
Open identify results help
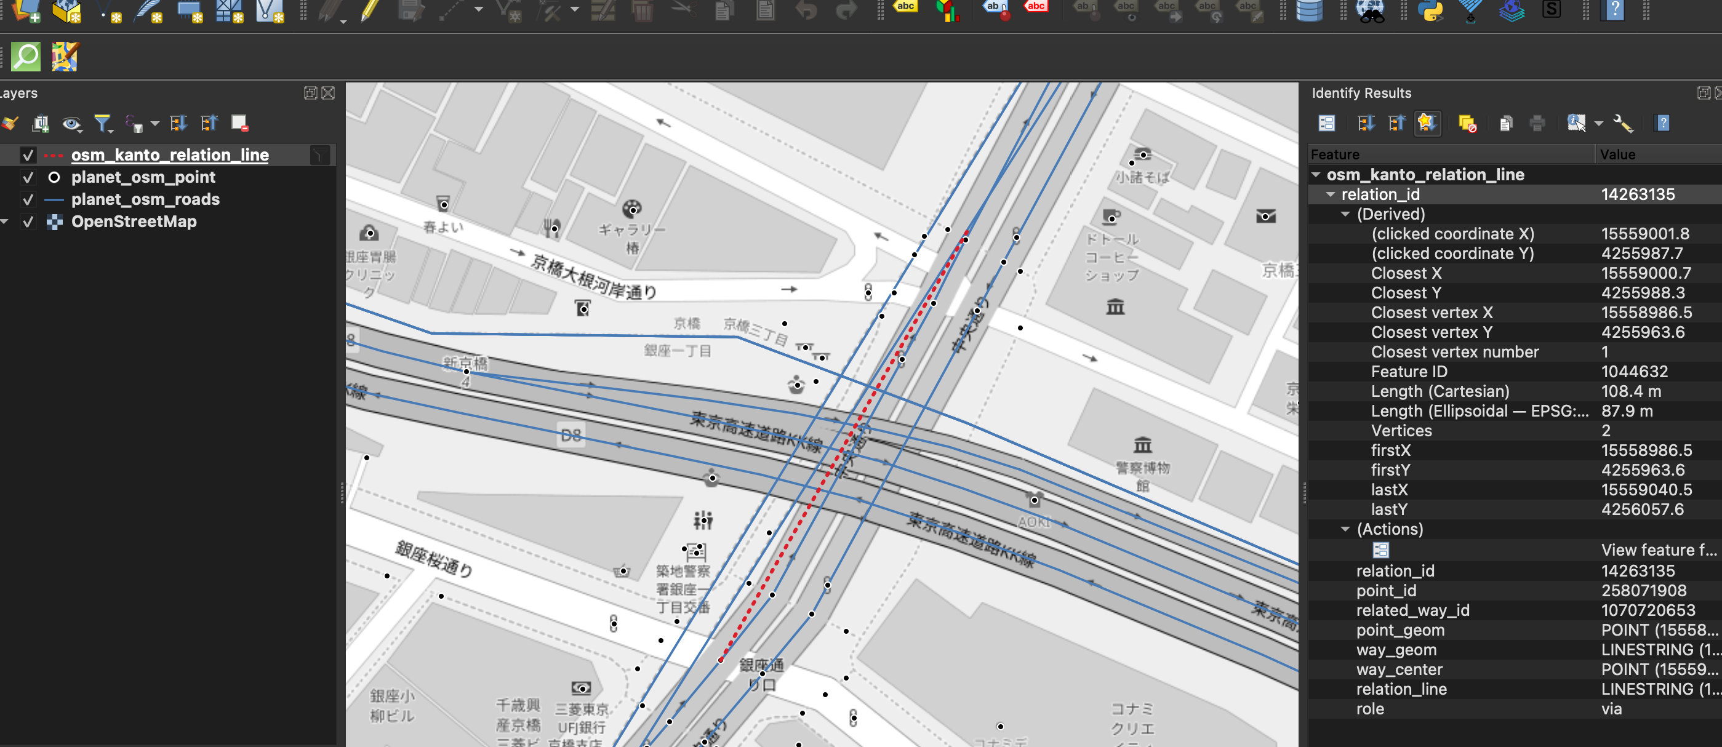pyautogui.click(x=1662, y=123)
